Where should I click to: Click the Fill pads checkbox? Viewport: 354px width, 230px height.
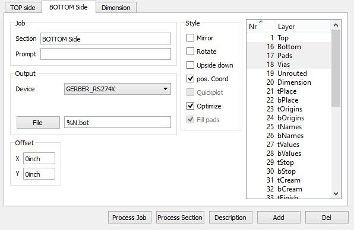tap(190, 120)
